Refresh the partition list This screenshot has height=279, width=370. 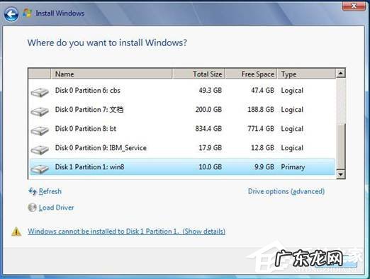pyautogui.click(x=50, y=191)
